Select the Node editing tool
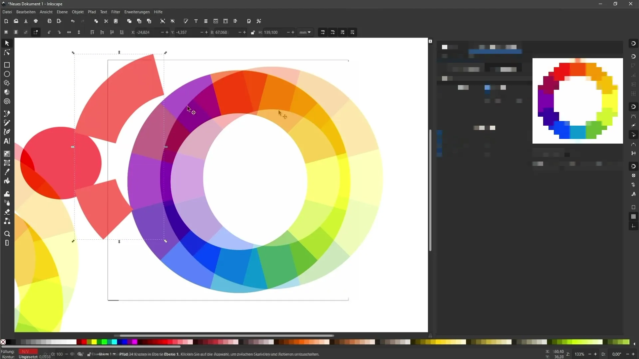The height and width of the screenshot is (359, 639). (7, 53)
